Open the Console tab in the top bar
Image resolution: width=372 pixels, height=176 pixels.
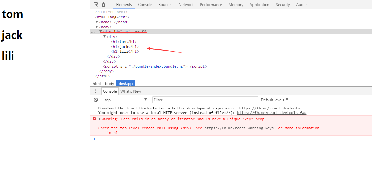145,5
